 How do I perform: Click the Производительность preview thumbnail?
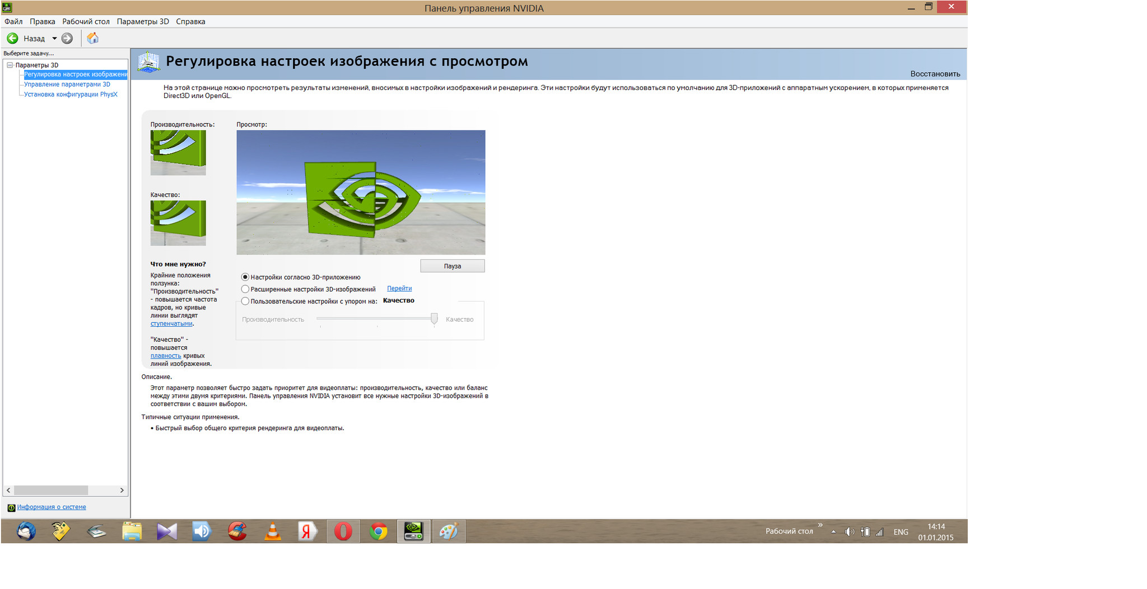[178, 153]
